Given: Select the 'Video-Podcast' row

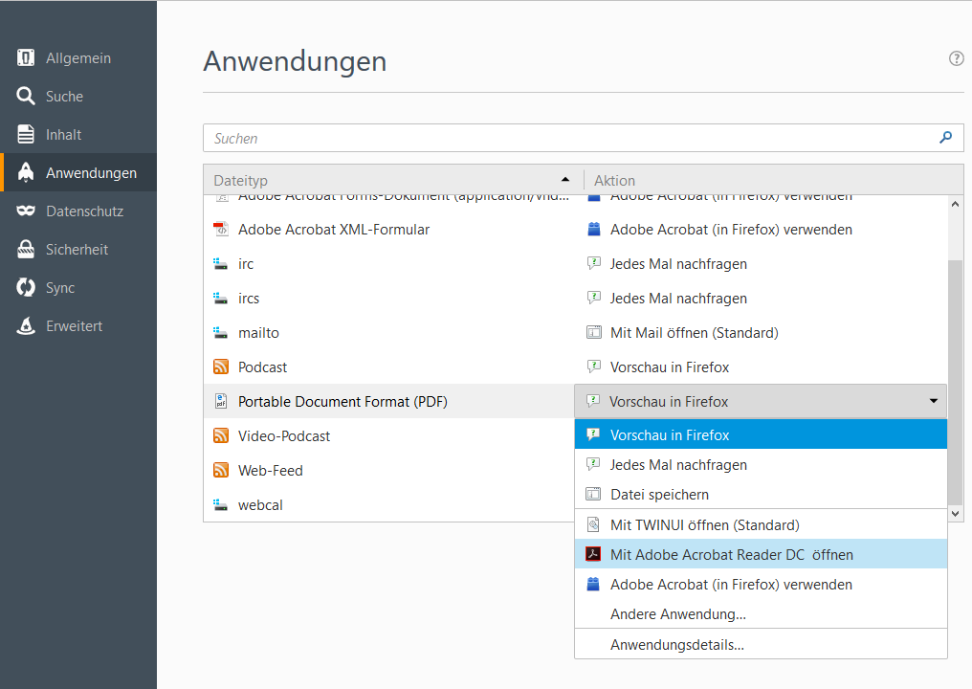Looking at the screenshot, I should tap(388, 436).
